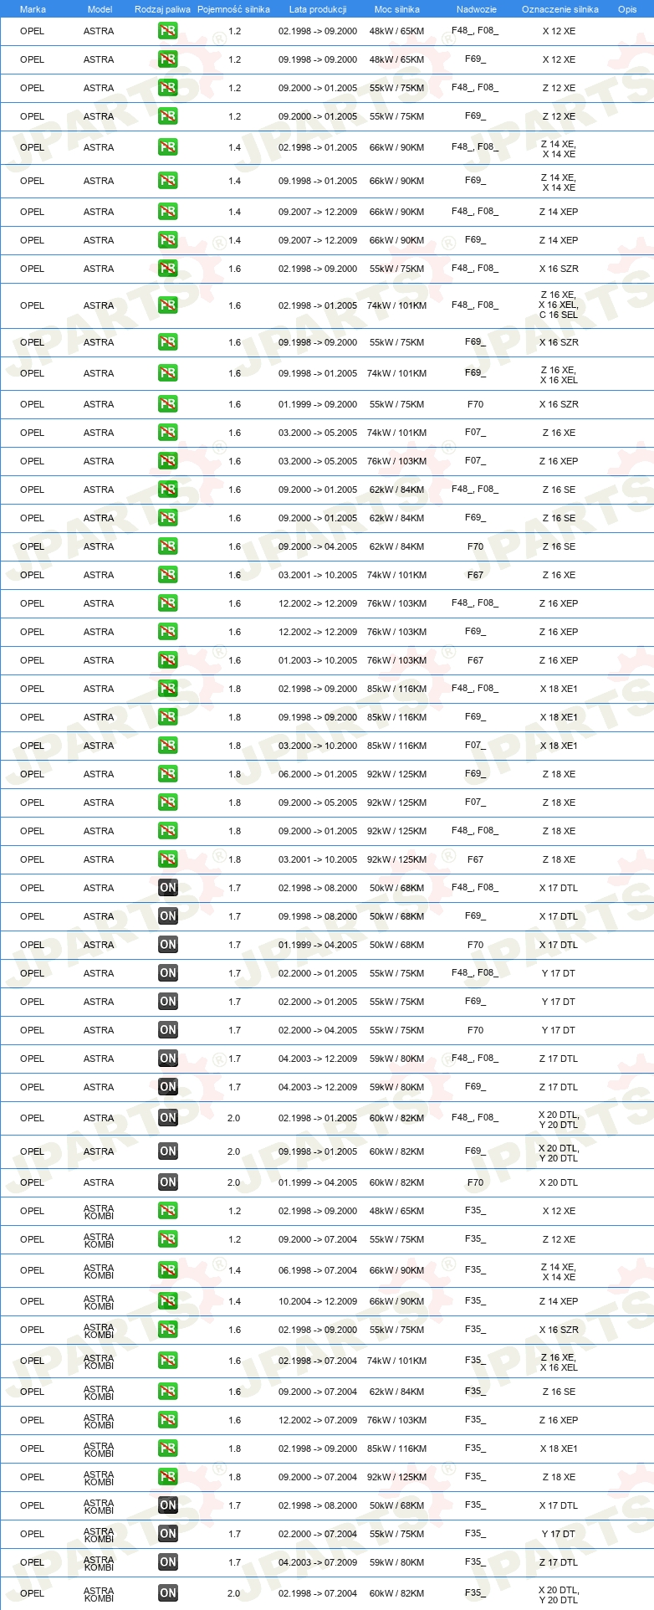Viewport: 654px width, 1610px height.
Task: Click the date range 06.2000 -> 01.2005
Action: 318,774
